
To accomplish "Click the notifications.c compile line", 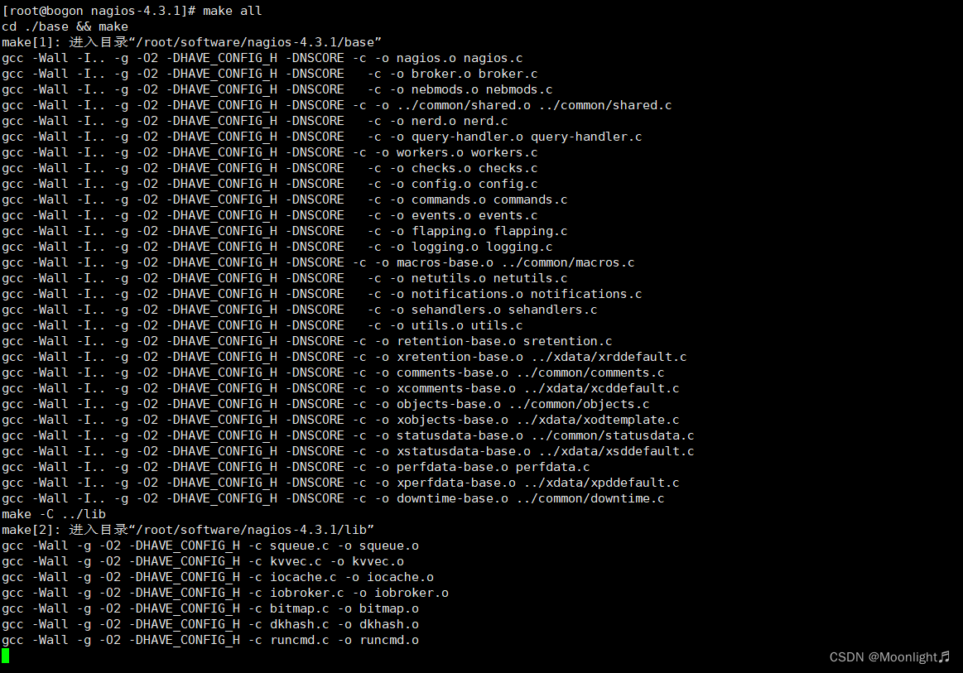I will 322,294.
